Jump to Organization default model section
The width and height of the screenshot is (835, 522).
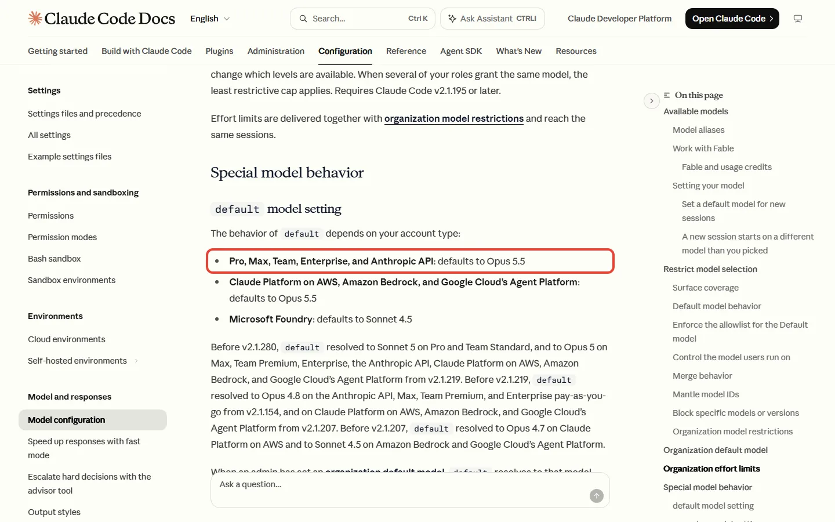click(x=716, y=450)
